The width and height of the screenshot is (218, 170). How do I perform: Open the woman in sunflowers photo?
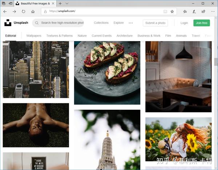(x=178, y=139)
